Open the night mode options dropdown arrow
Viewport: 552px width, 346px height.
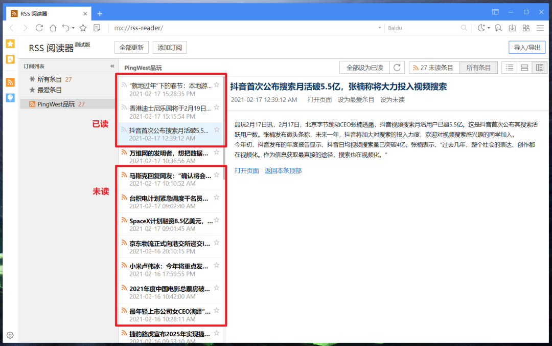tap(489, 28)
